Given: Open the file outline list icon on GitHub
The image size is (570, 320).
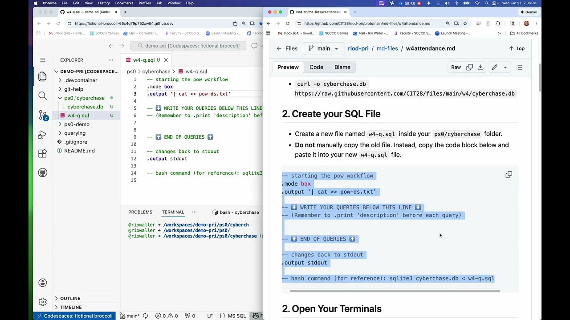Looking at the screenshot, I should 519,67.
